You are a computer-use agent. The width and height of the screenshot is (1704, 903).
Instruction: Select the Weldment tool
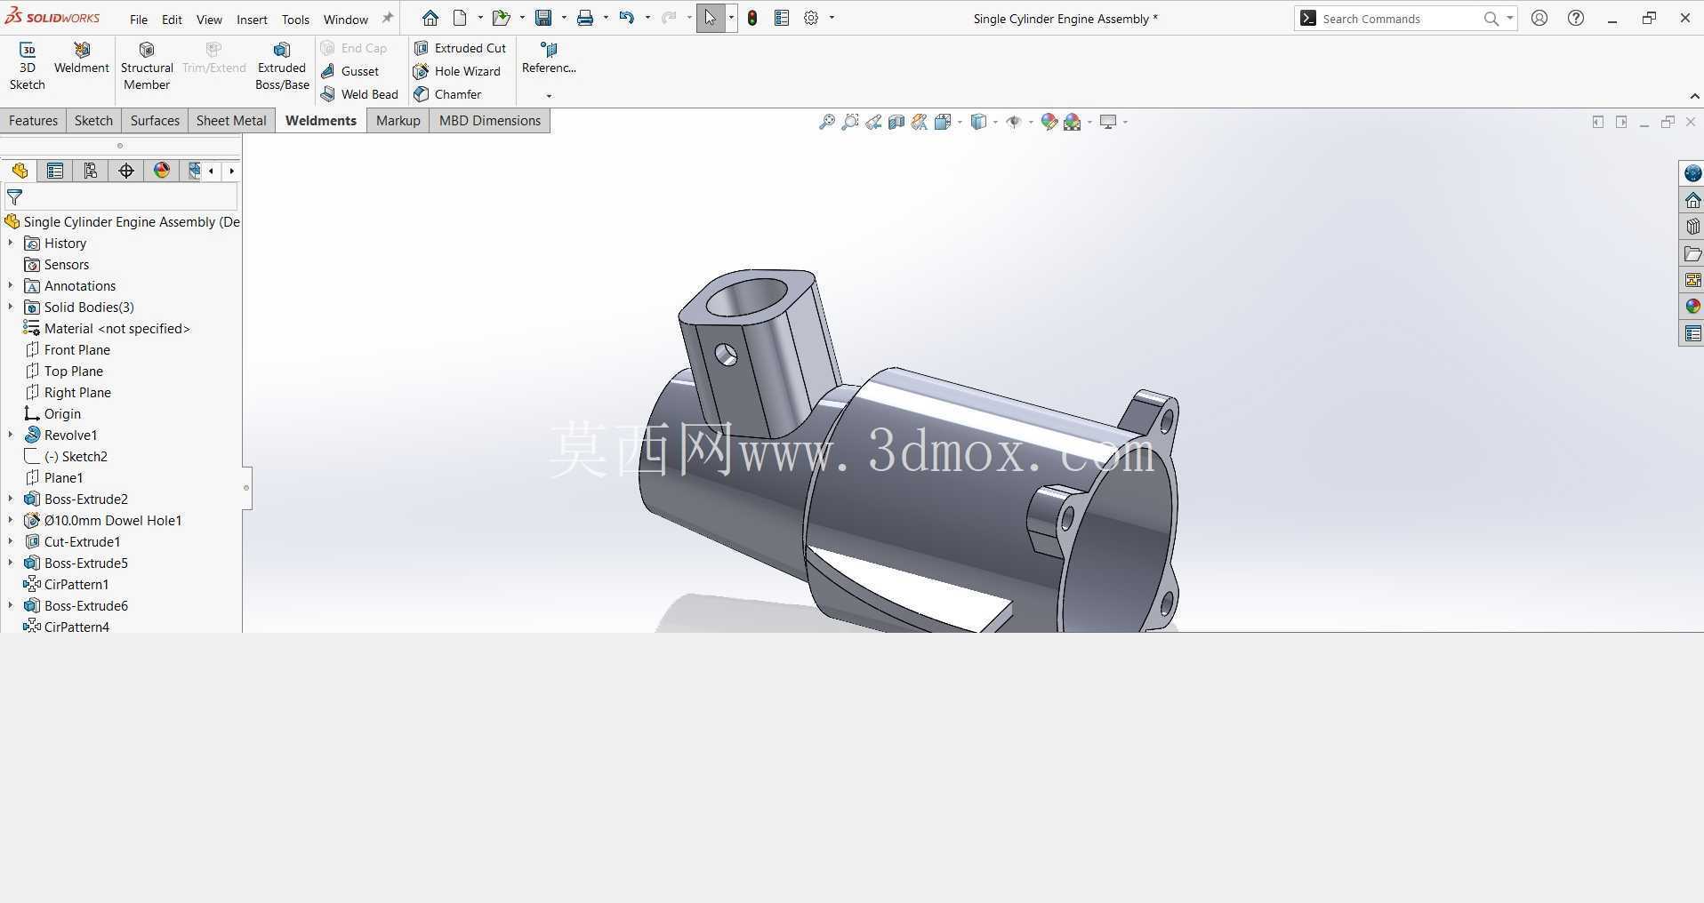[x=81, y=59]
